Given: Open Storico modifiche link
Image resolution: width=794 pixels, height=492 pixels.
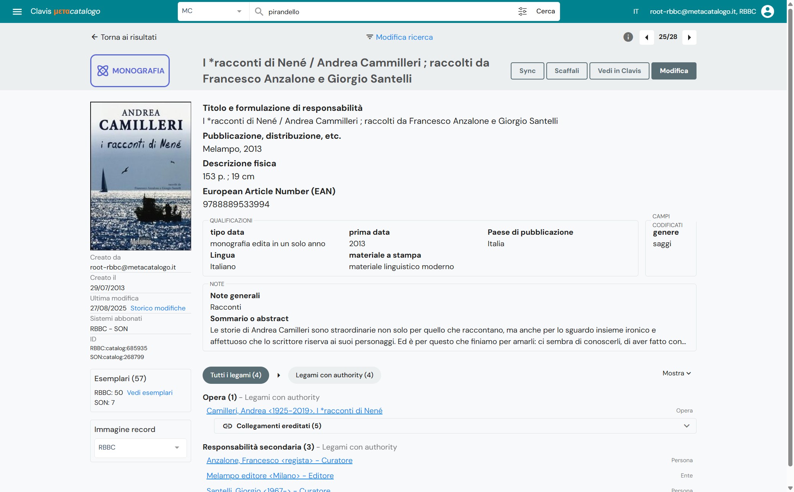Looking at the screenshot, I should (158, 308).
